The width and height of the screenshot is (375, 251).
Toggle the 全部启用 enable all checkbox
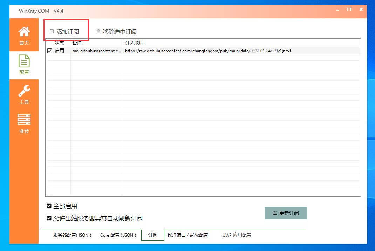(49, 206)
